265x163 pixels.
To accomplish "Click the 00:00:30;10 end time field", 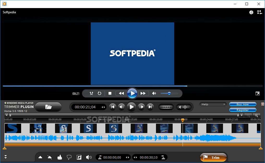I will point(149,158).
